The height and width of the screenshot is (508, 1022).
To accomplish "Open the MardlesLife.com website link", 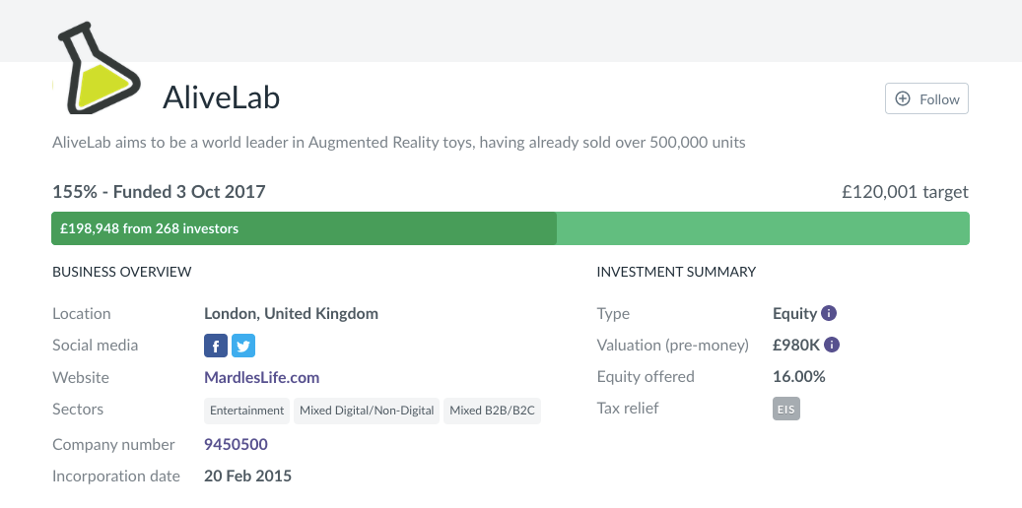I will [x=261, y=377].
